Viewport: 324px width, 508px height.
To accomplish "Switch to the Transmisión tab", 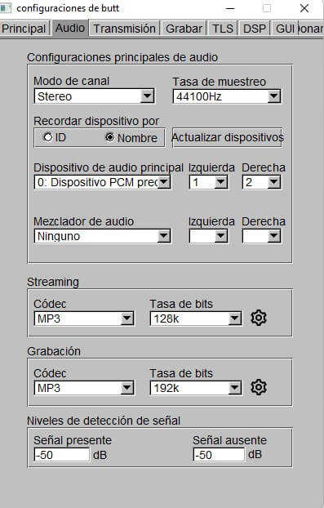I will click(x=125, y=29).
